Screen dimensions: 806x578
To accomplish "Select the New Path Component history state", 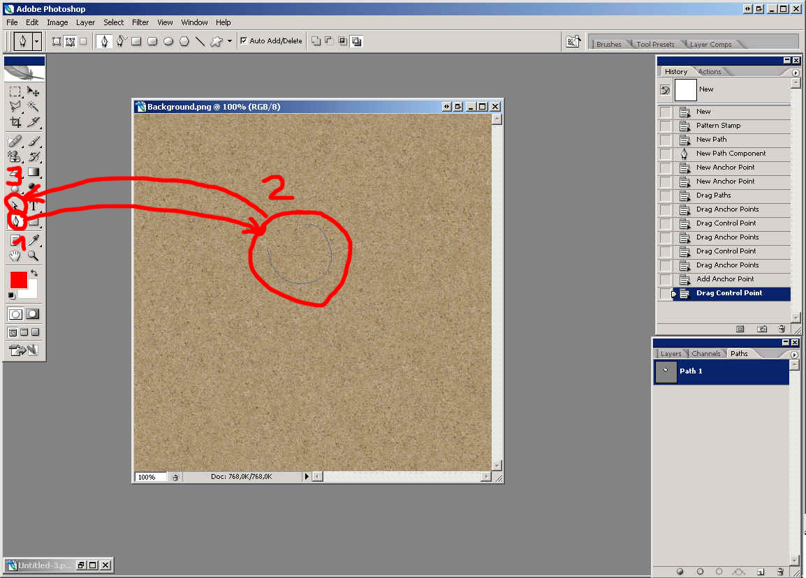I will click(731, 154).
